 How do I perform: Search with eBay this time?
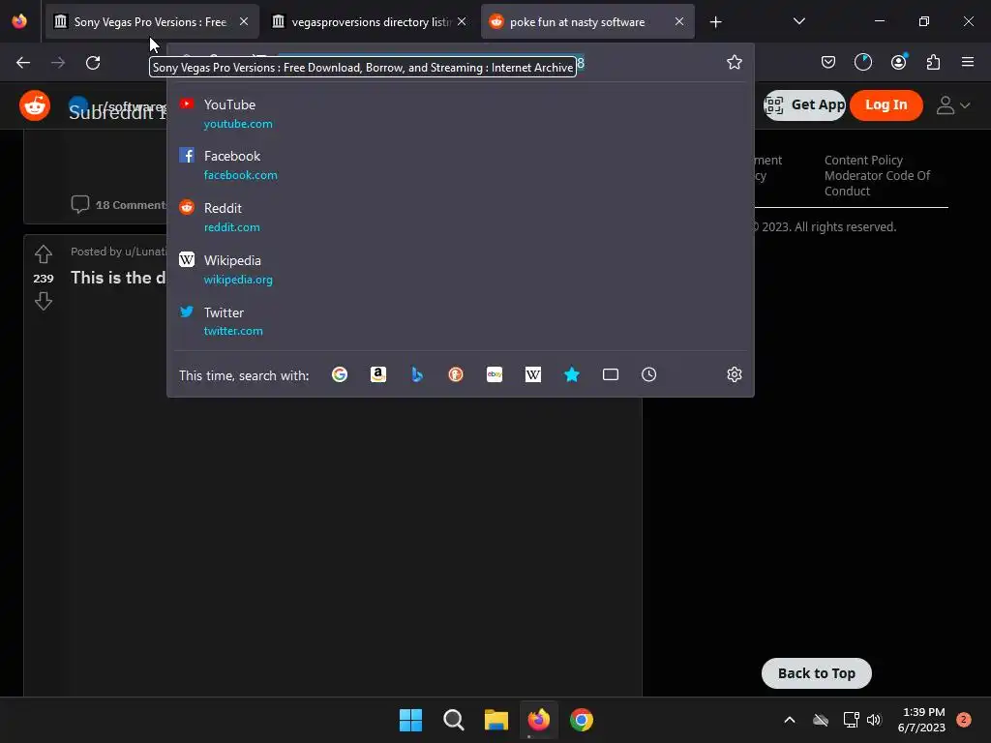(x=495, y=374)
